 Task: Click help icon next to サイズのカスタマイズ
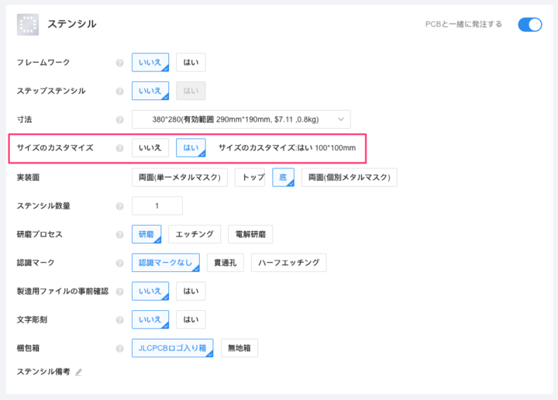119,148
